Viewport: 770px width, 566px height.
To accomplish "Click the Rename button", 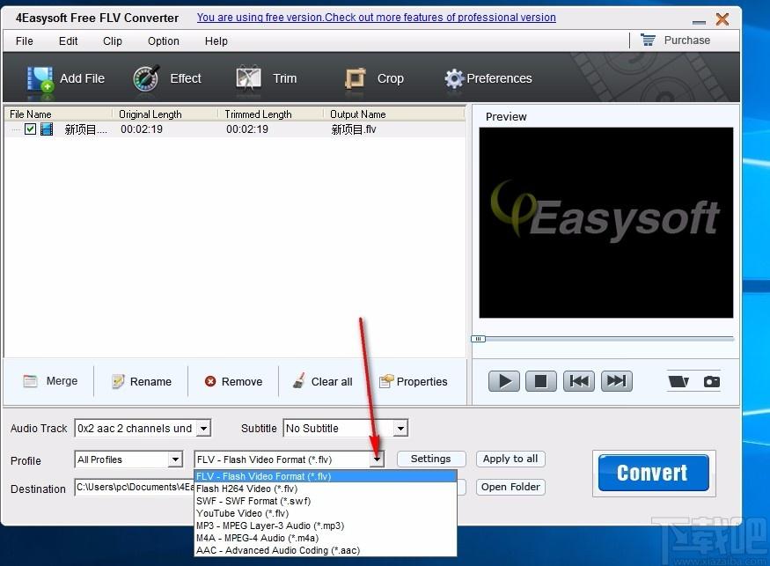I will click(x=142, y=381).
